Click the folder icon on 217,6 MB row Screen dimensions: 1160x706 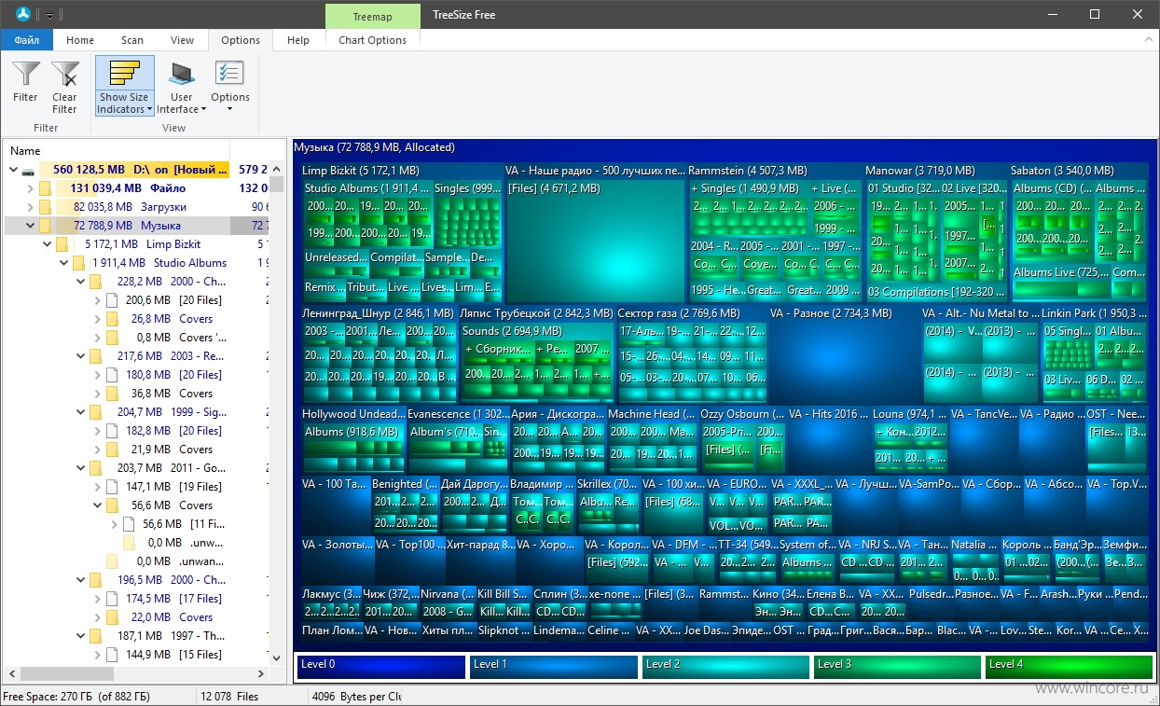click(x=95, y=356)
